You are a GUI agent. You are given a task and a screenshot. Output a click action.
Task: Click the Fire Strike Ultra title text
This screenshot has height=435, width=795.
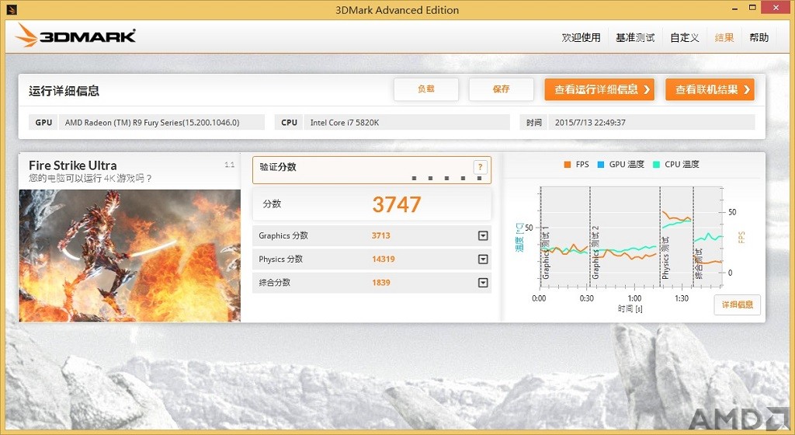(72, 165)
